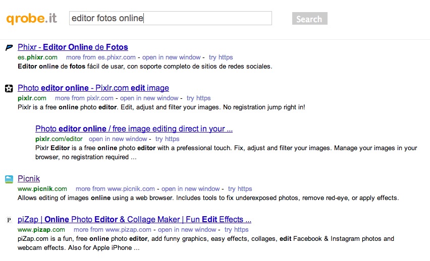
Task: Click the qrobe.it logo
Action: click(x=31, y=19)
